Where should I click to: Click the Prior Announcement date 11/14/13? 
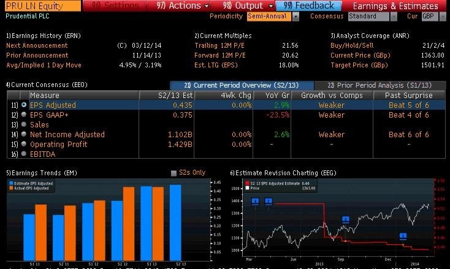pos(147,55)
